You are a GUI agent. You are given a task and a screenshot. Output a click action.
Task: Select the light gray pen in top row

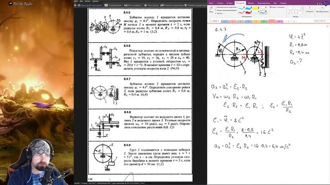point(263,8)
